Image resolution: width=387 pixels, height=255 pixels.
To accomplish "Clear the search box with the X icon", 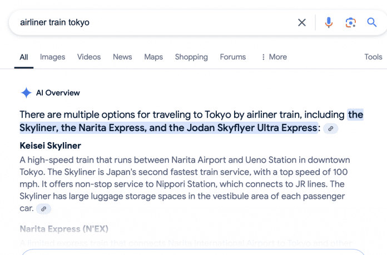I will click(302, 23).
